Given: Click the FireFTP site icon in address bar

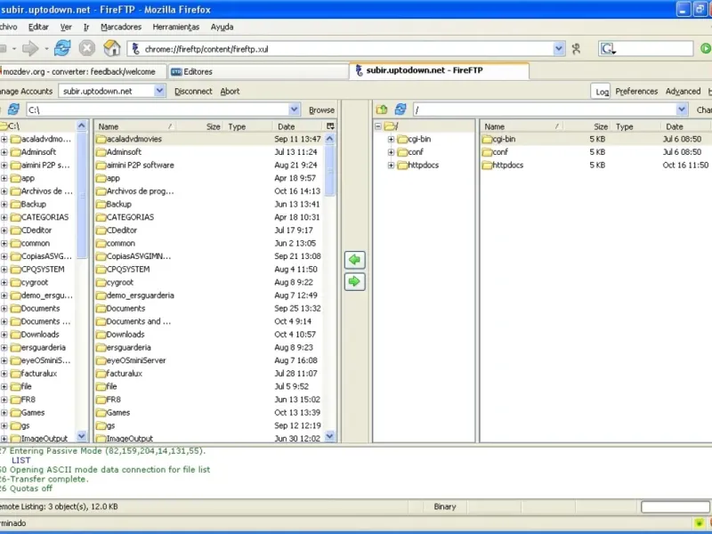Looking at the screenshot, I should coord(135,49).
